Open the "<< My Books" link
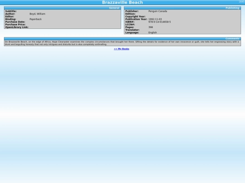The height and width of the screenshot is (183, 245). (x=122, y=49)
